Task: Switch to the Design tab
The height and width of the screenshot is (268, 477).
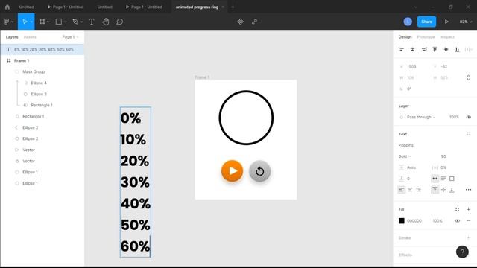Action: 405,36
